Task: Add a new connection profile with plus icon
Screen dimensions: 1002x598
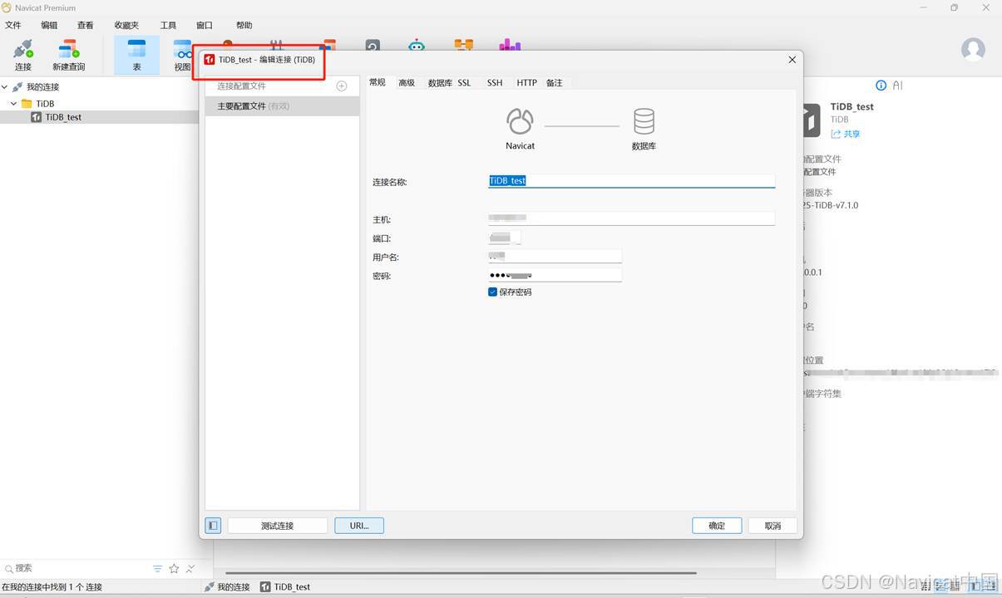Action: click(342, 86)
